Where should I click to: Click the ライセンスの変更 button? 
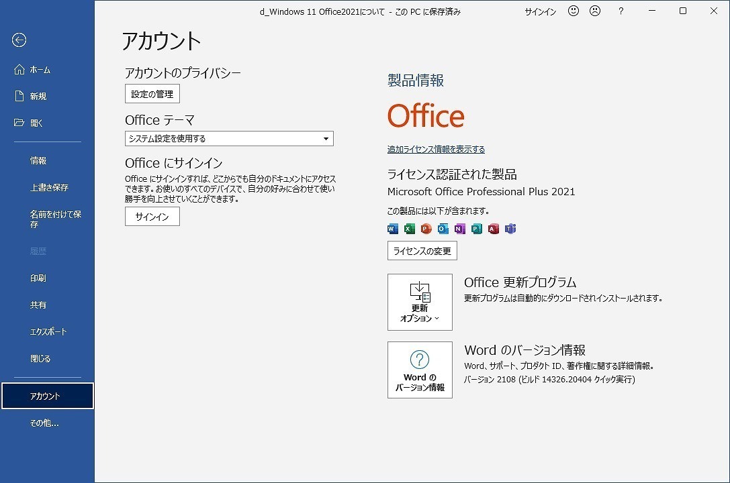pos(422,250)
